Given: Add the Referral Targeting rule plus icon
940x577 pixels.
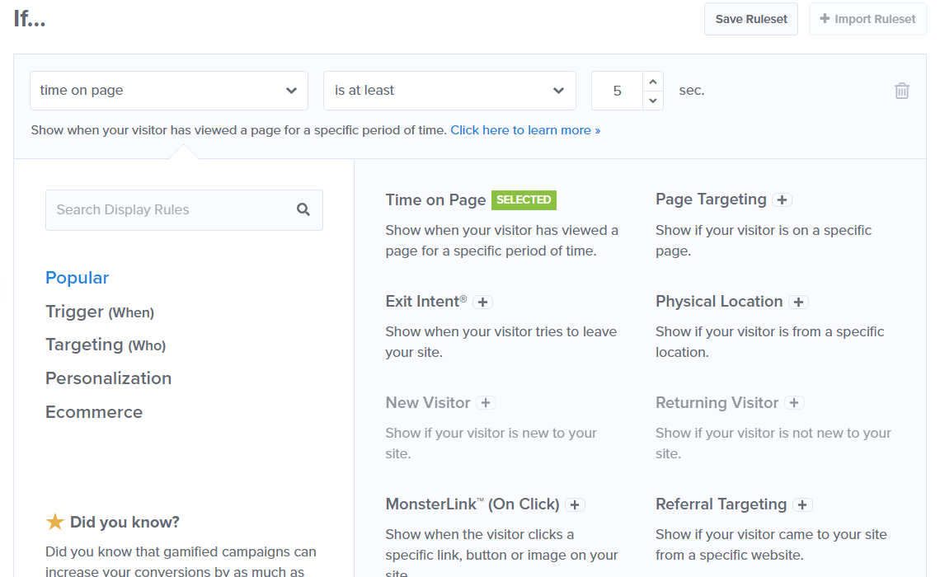Looking at the screenshot, I should click(x=802, y=504).
